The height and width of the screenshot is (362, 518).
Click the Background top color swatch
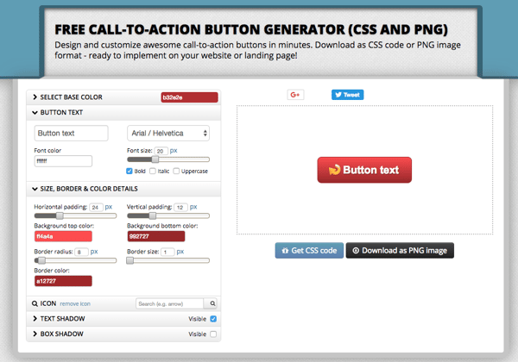point(63,235)
